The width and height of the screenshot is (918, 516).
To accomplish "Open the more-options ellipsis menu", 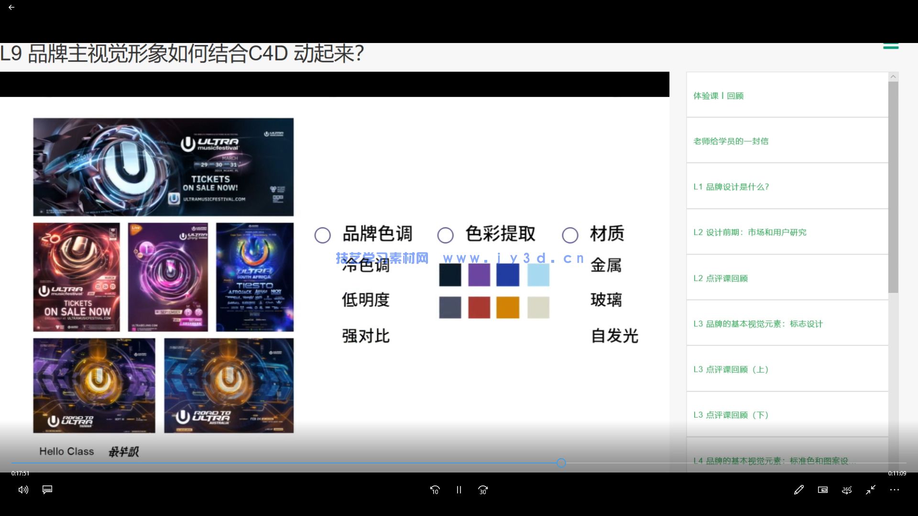I will coord(895,490).
